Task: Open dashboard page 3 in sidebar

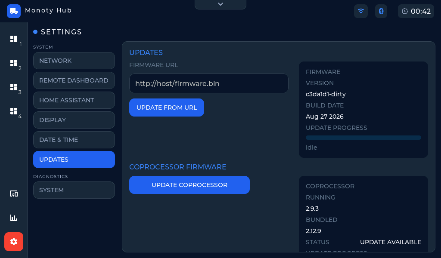Action: (x=14, y=87)
